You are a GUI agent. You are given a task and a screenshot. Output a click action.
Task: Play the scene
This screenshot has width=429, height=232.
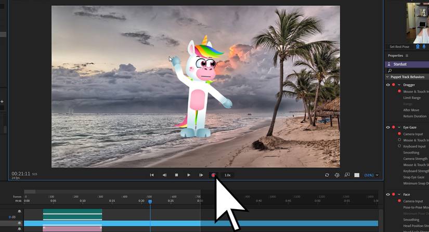point(189,175)
